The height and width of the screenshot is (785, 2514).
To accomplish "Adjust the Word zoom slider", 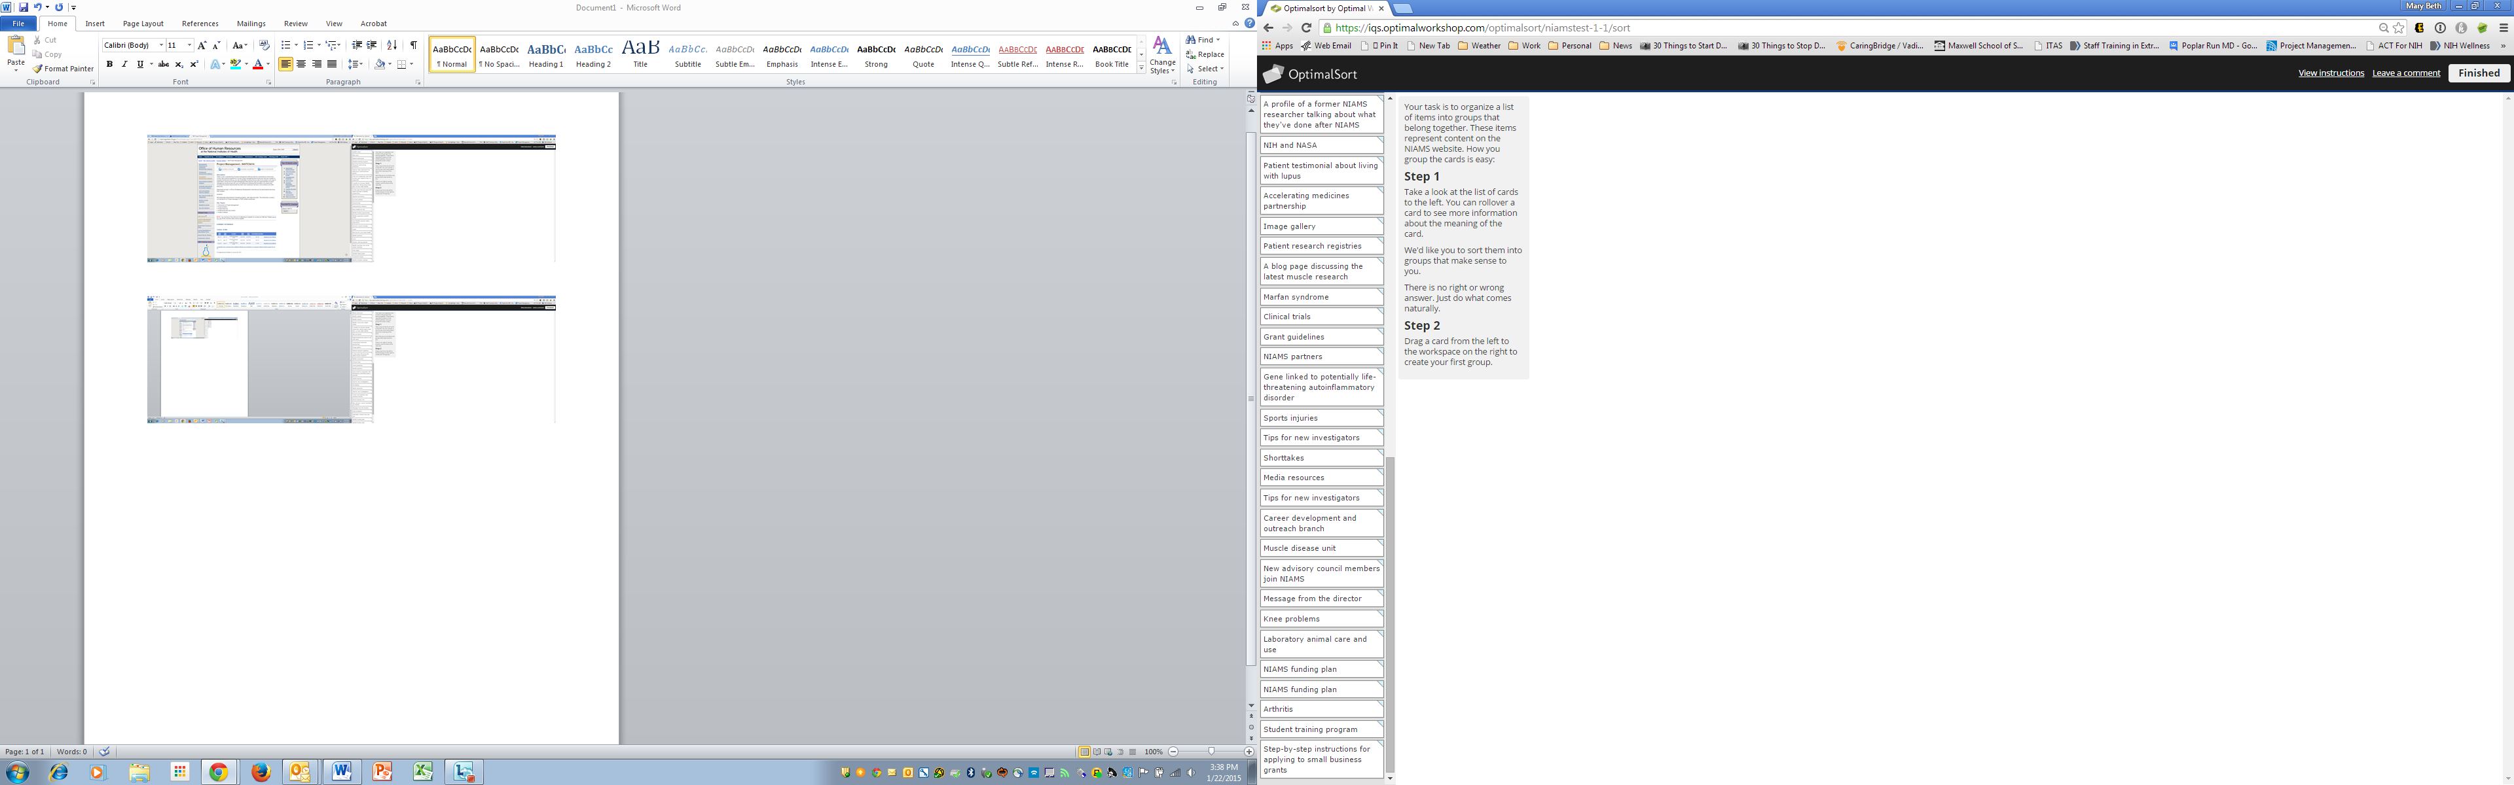I will [x=1211, y=752].
